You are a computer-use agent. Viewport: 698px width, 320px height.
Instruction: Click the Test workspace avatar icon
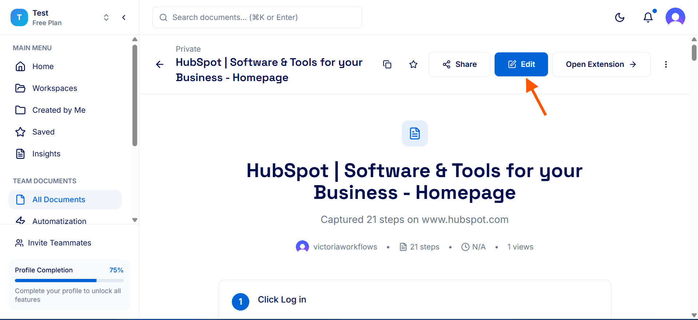click(19, 17)
